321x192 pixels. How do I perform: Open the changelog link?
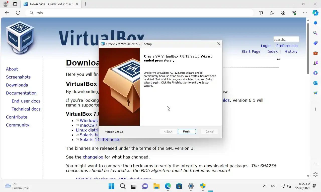[93, 157]
